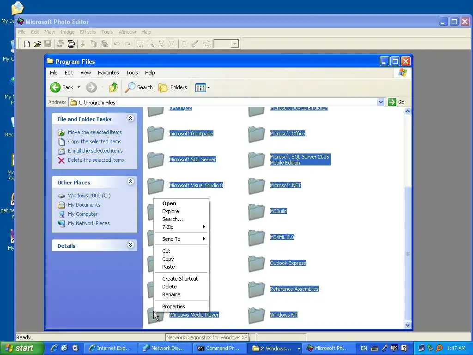This screenshot has height=355, width=473.
Task: Click the Microsoft Office folder icon
Action: click(256, 134)
